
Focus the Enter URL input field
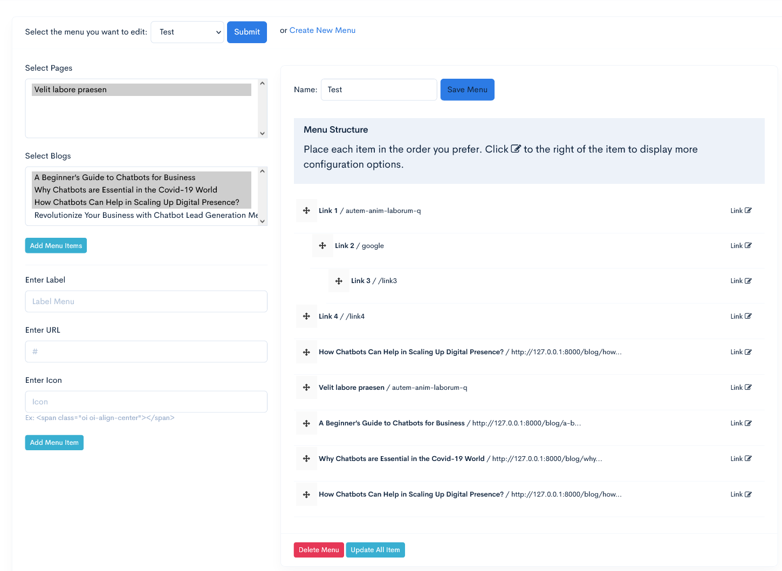(x=146, y=352)
